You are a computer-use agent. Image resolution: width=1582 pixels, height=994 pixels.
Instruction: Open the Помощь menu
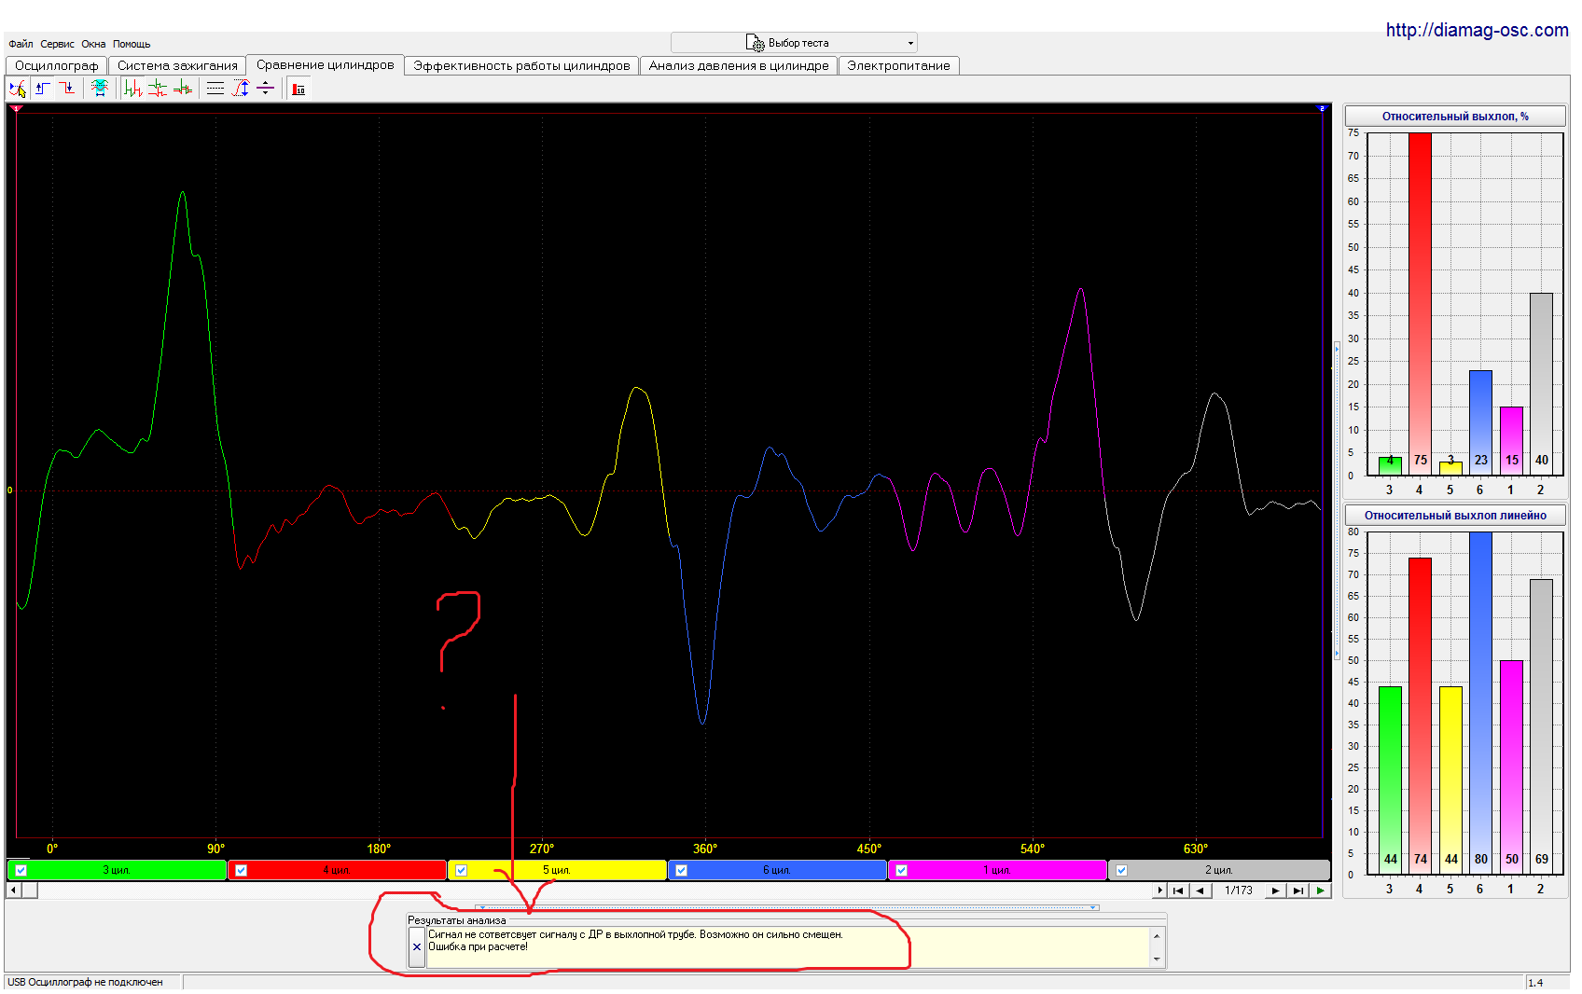[x=132, y=44]
